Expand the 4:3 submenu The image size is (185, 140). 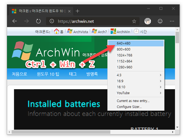tap(136, 75)
